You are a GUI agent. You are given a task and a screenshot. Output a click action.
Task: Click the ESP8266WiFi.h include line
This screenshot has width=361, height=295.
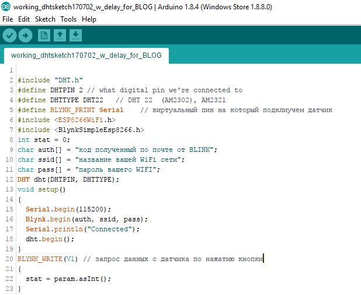pos(67,120)
